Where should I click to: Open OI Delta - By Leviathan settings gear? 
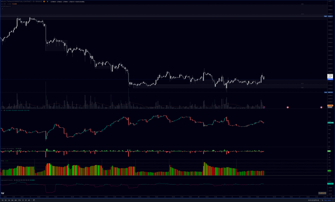[19, 149]
